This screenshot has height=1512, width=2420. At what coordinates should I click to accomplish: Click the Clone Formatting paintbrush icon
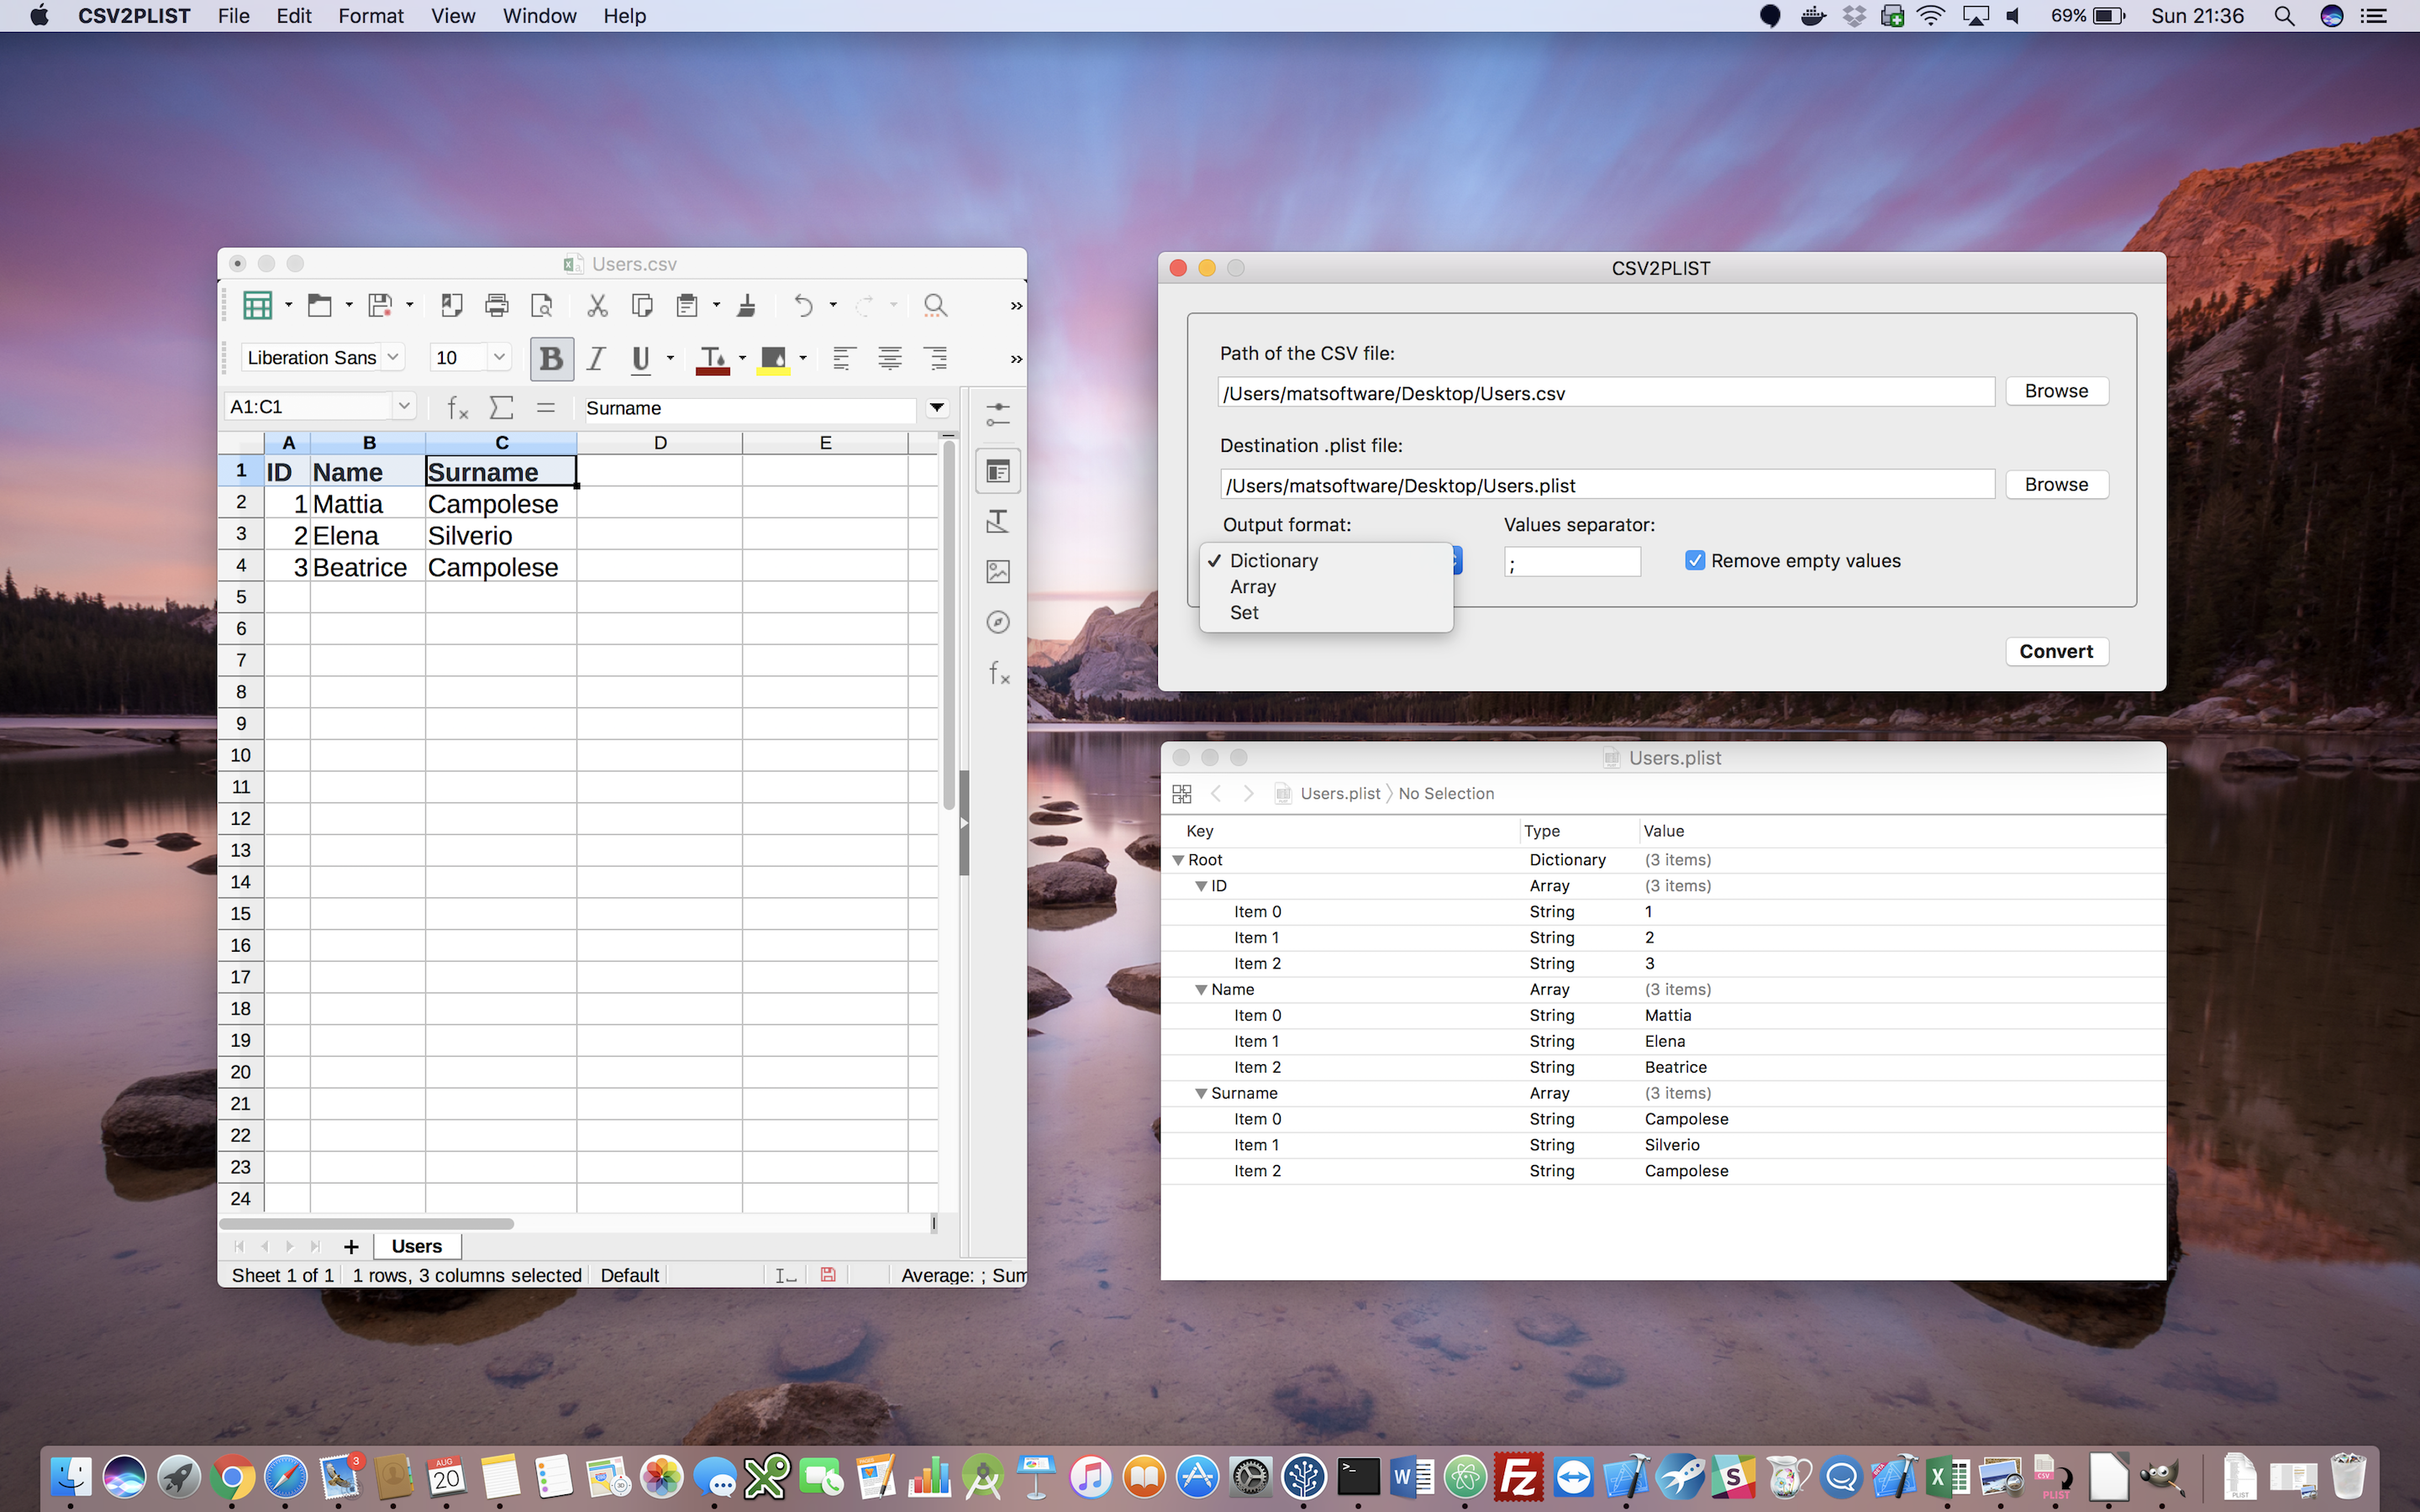click(746, 305)
